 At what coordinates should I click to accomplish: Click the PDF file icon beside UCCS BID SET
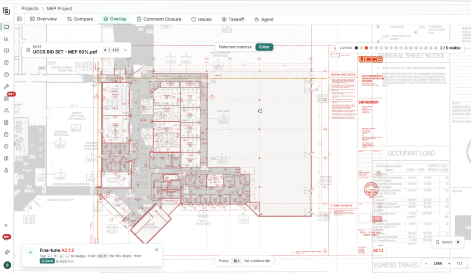[28, 50]
